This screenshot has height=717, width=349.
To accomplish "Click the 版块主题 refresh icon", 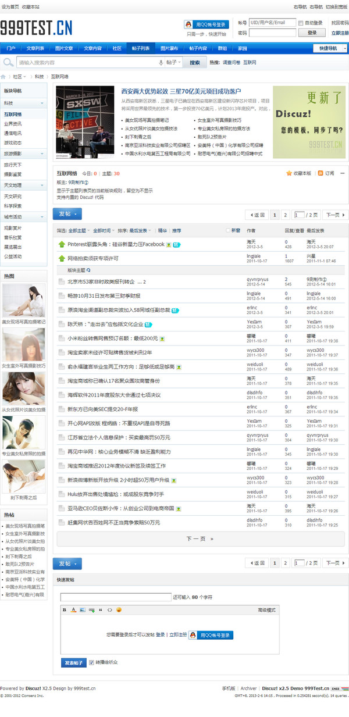I will click(x=88, y=270).
